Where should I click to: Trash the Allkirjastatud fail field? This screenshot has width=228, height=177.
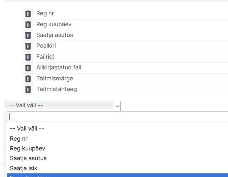pyautogui.click(x=28, y=68)
